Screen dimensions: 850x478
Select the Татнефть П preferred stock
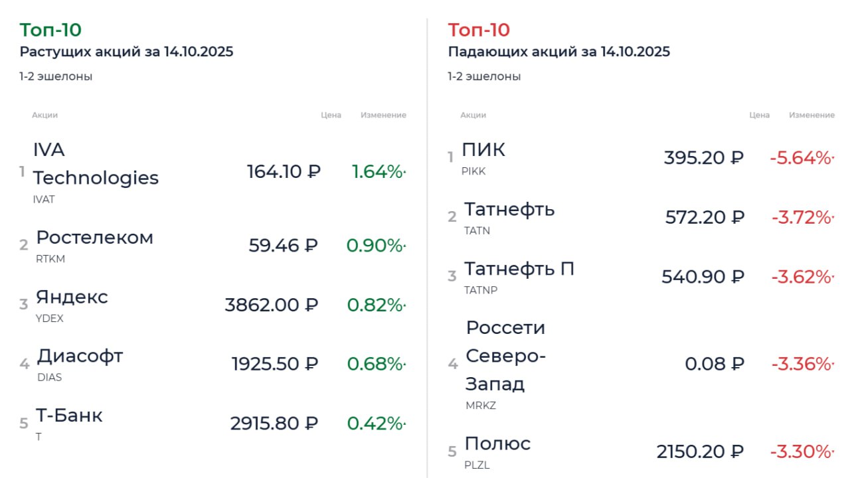(x=519, y=269)
